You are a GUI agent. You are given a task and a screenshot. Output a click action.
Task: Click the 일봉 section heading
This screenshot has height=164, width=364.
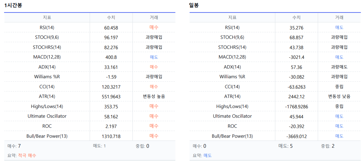(194, 6)
